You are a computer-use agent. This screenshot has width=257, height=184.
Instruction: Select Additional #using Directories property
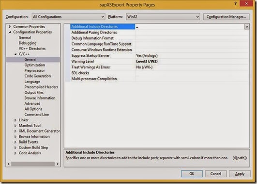103,33
